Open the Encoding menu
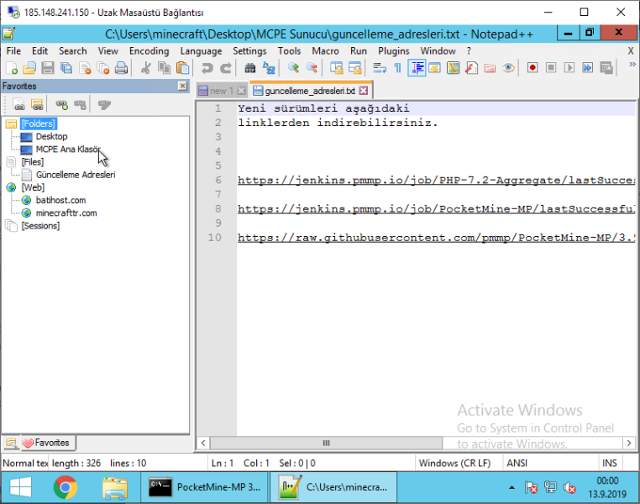 point(149,51)
